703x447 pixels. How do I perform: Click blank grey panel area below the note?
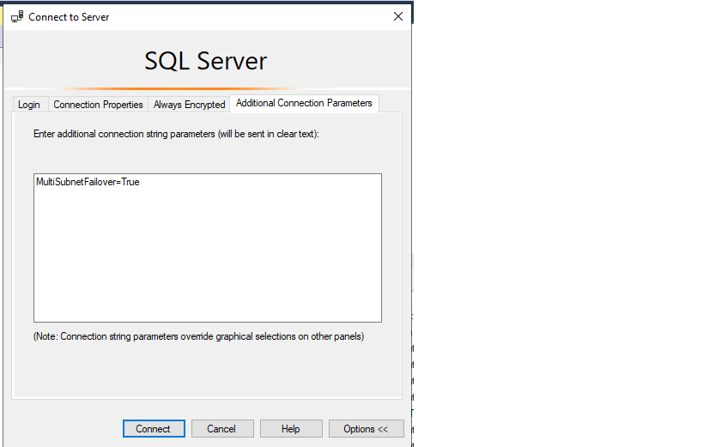(206, 373)
